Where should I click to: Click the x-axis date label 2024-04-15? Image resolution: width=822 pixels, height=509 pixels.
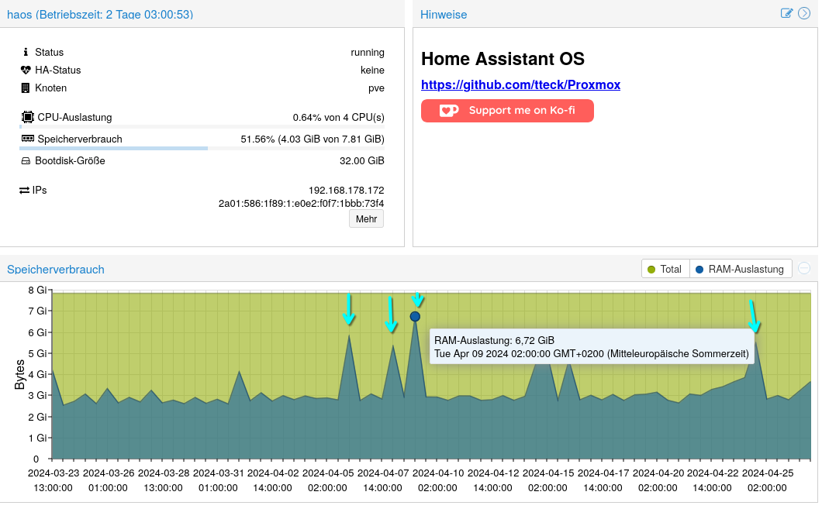point(548,473)
